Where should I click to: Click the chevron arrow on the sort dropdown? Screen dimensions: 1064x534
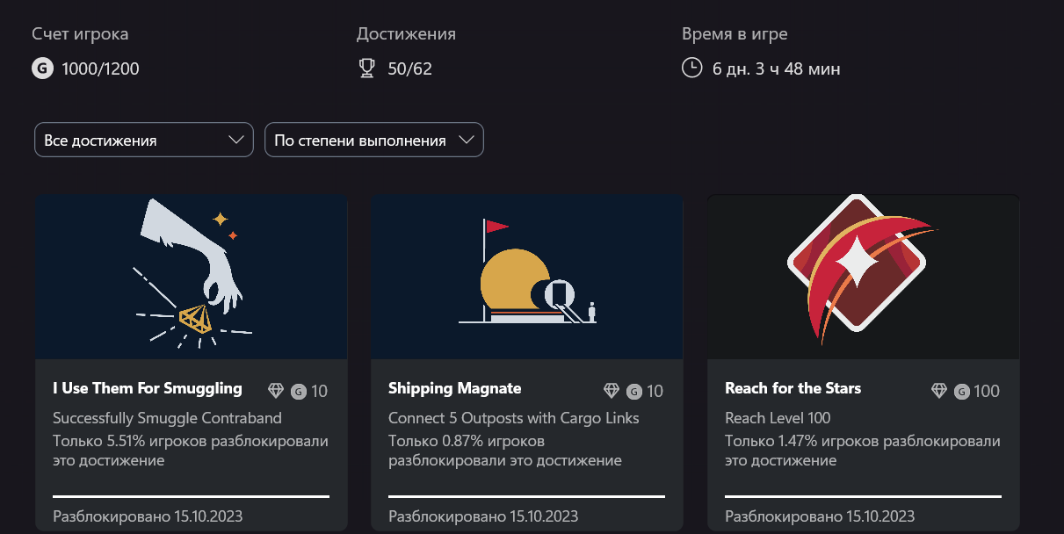tap(467, 141)
